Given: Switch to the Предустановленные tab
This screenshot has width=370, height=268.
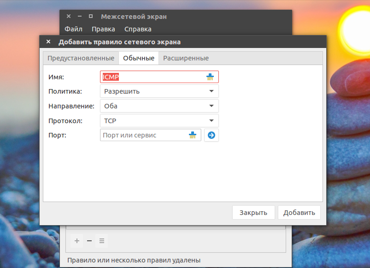Looking at the screenshot, I should coord(81,58).
